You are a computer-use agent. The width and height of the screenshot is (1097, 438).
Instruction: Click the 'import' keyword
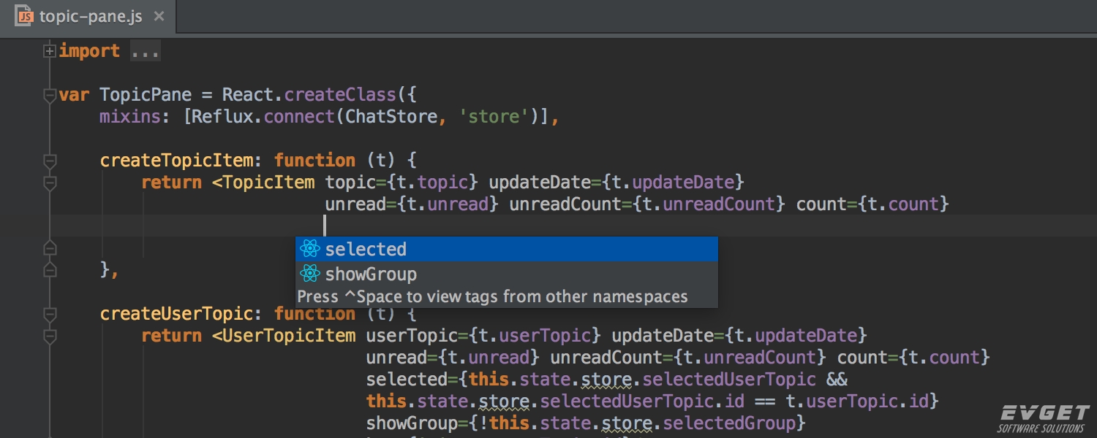[x=89, y=51]
